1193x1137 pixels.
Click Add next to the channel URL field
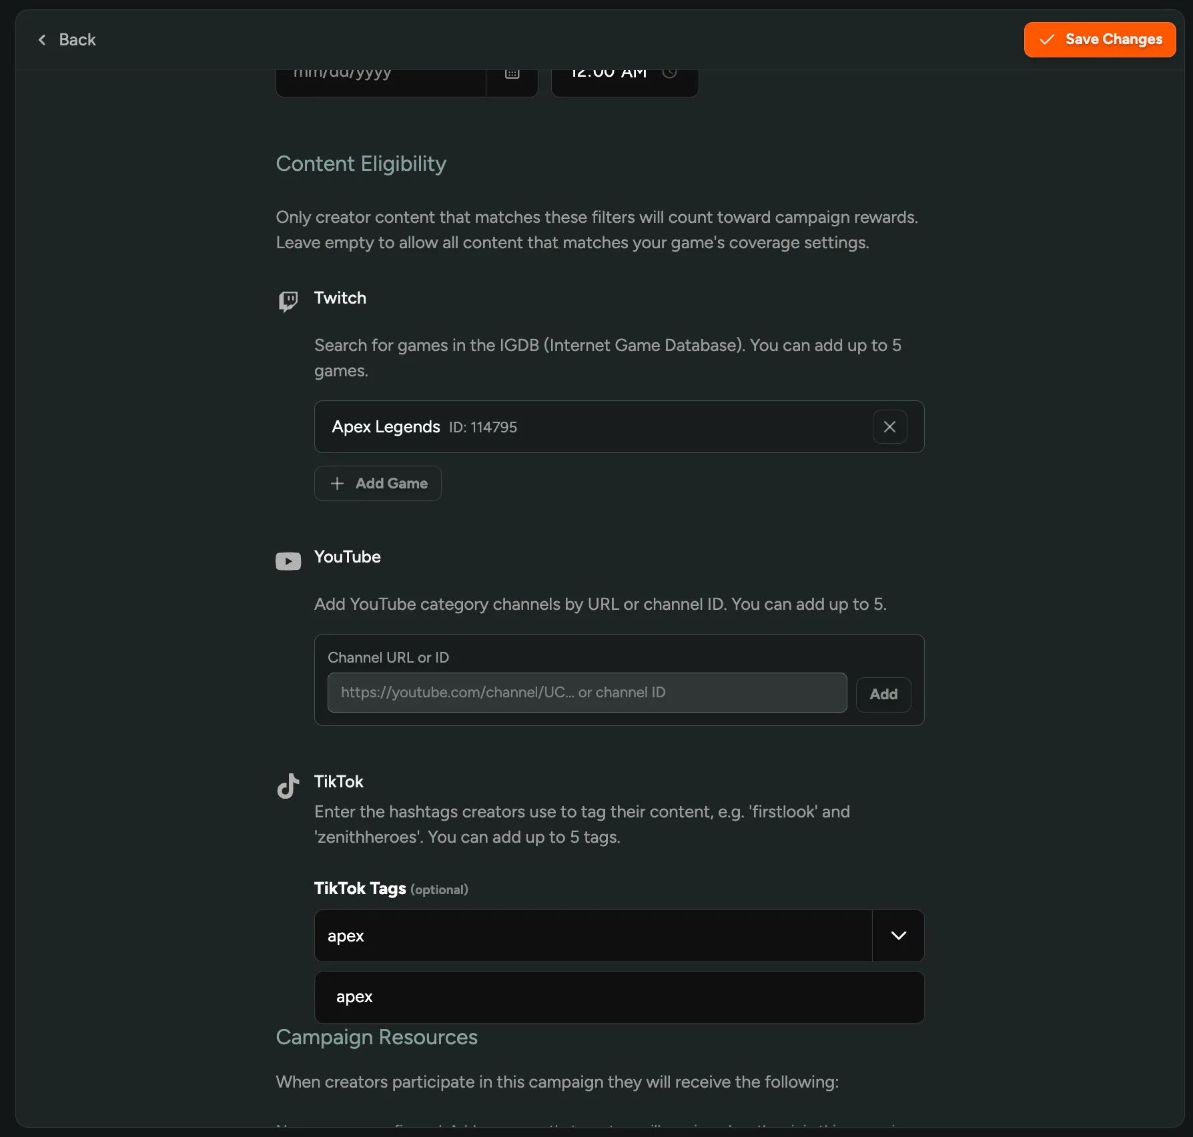(883, 695)
